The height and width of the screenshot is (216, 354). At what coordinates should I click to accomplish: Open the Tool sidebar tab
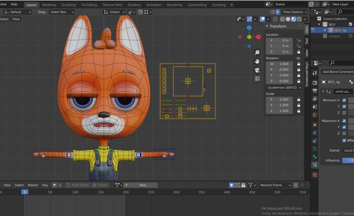click(306, 41)
